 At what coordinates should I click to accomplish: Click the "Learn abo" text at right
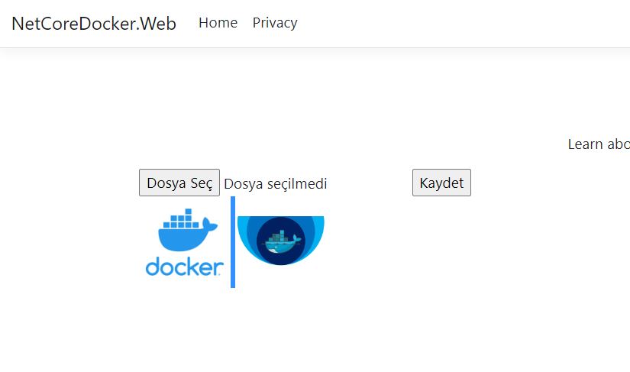click(x=598, y=144)
